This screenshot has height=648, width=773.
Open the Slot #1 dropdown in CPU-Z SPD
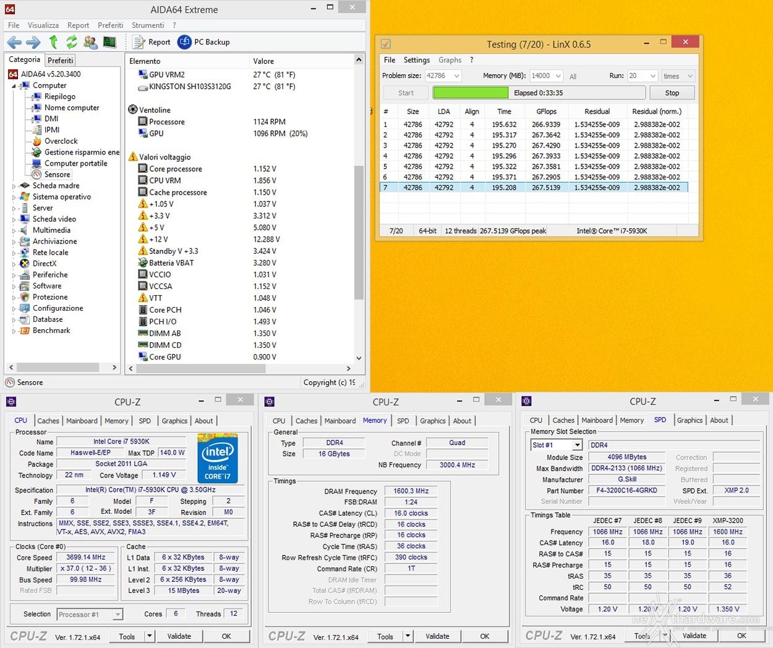point(577,445)
